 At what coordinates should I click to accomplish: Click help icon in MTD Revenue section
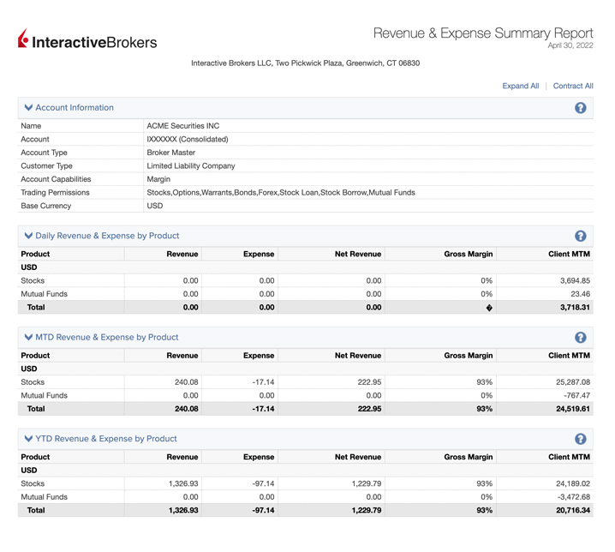tap(580, 338)
